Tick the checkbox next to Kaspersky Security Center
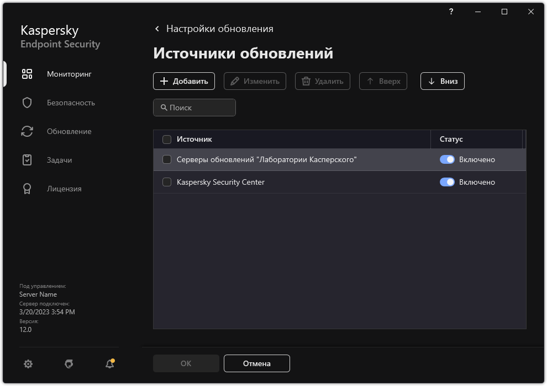547x386 pixels. [166, 182]
